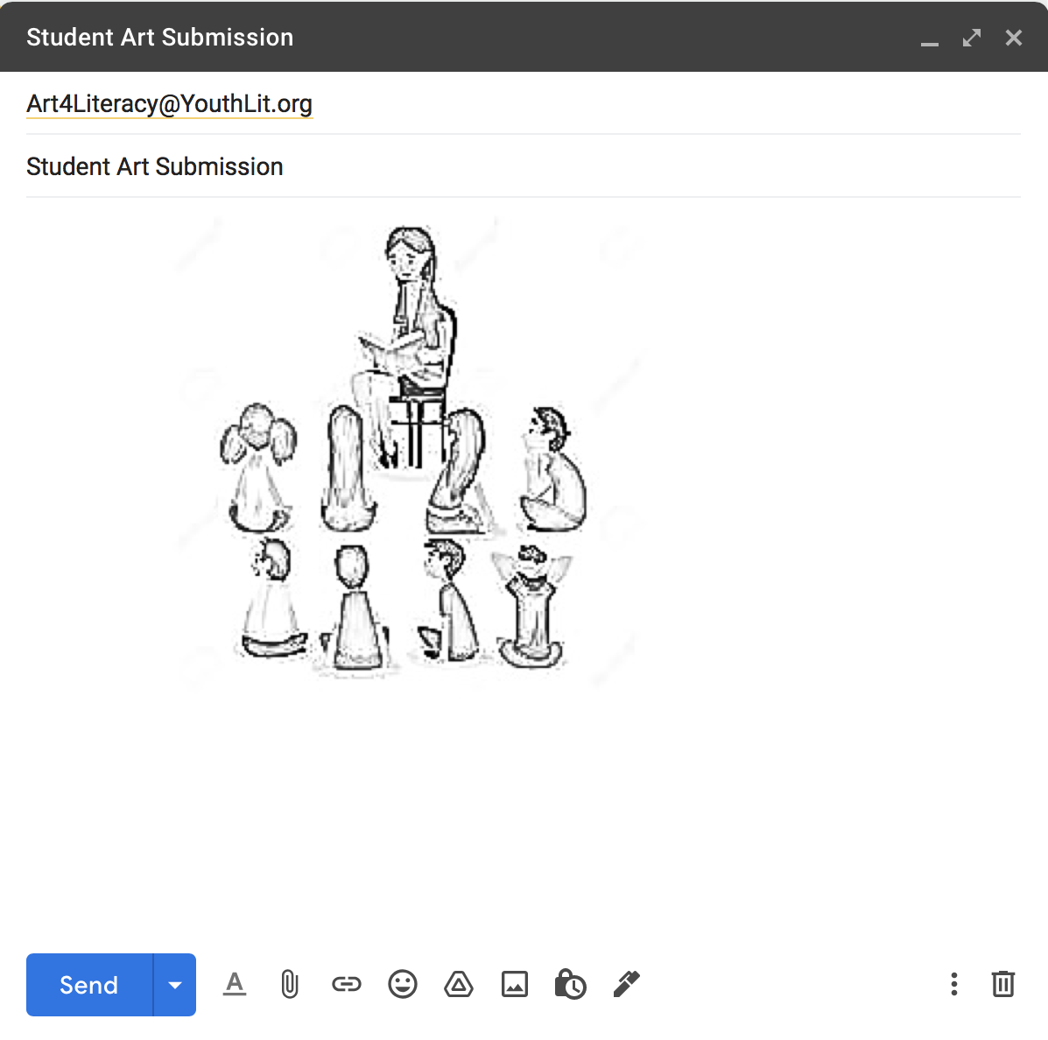Attach files with the paperclip icon
1048x1040 pixels.
[x=290, y=984]
